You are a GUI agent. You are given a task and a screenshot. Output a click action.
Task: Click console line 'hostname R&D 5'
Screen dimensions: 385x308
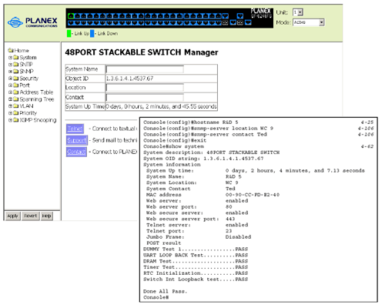[x=191, y=122]
